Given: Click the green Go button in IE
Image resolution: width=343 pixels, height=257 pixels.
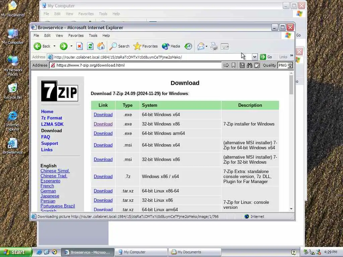Looking at the screenshot, I should point(266,57).
